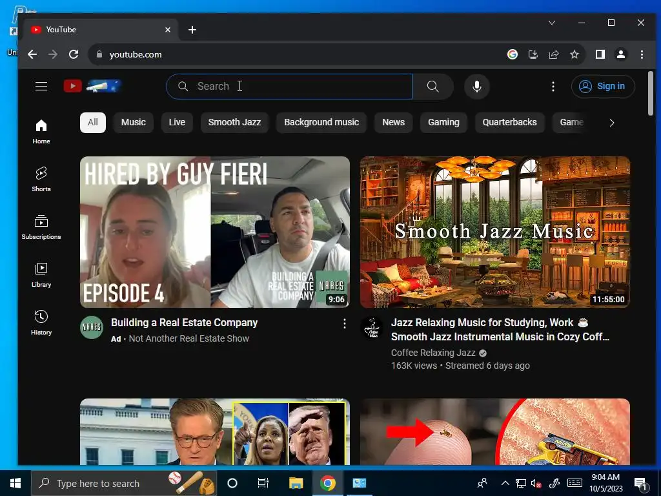The image size is (661, 496).
Task: Open File Explorer from taskbar
Action: [x=296, y=483]
